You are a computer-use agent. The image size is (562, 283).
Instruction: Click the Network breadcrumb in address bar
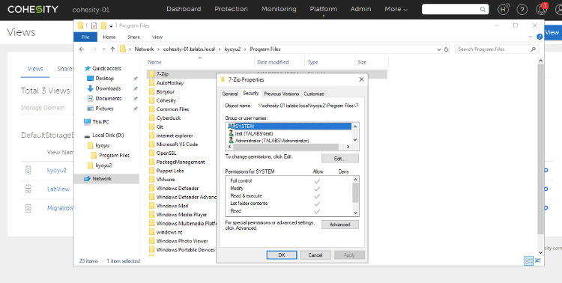point(144,49)
